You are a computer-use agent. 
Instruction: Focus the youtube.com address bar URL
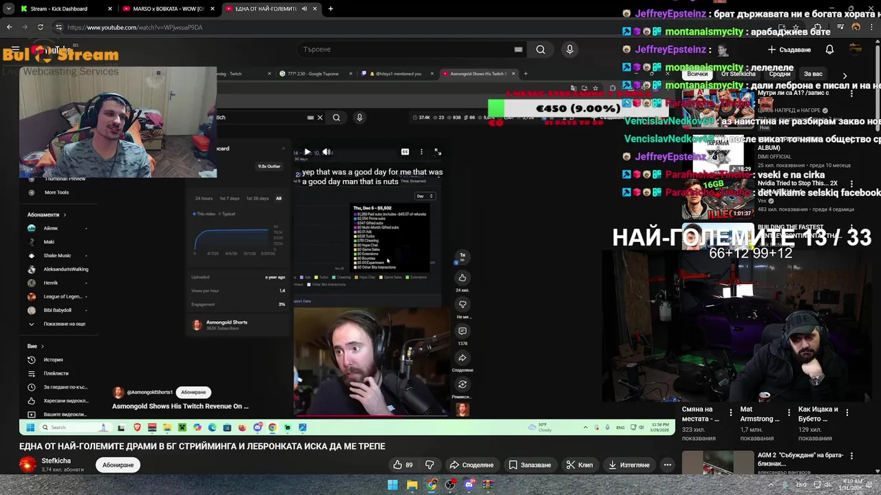coord(135,27)
